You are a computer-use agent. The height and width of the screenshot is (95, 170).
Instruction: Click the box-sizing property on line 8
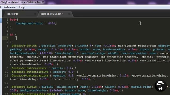pyautogui.click(x=126, y=46)
